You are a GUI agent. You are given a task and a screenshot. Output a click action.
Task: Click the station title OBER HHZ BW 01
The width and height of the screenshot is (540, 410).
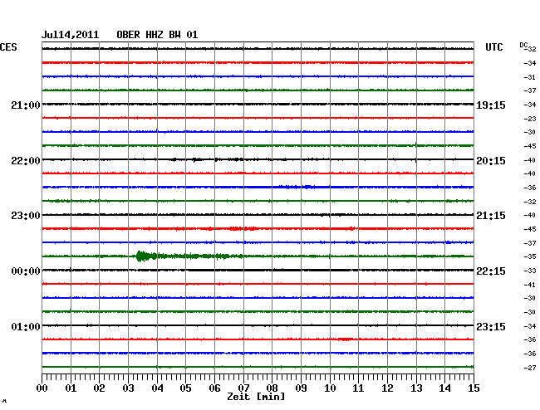point(157,35)
